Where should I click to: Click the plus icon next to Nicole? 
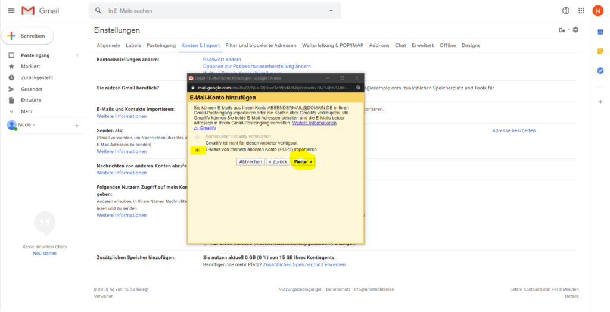[77, 126]
